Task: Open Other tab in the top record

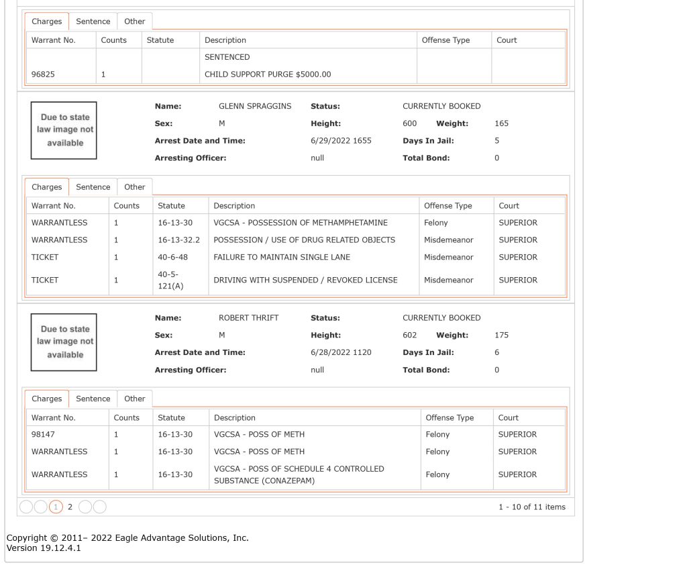Action: pyautogui.click(x=134, y=21)
